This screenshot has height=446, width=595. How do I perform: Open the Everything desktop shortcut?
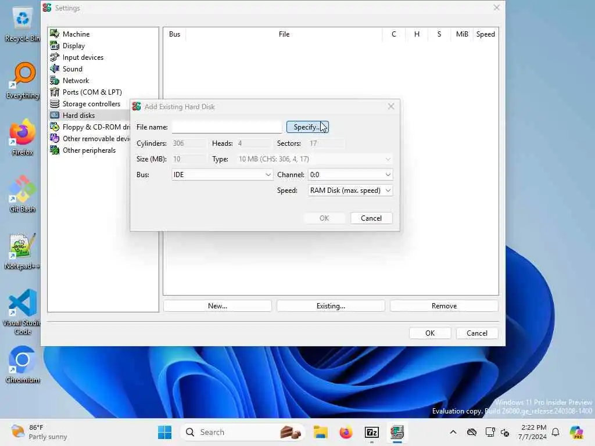(x=22, y=81)
